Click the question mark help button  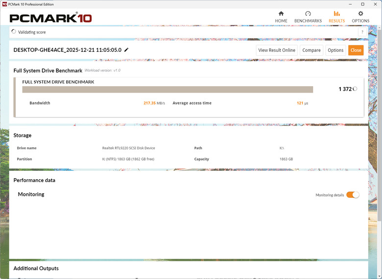pos(362,32)
